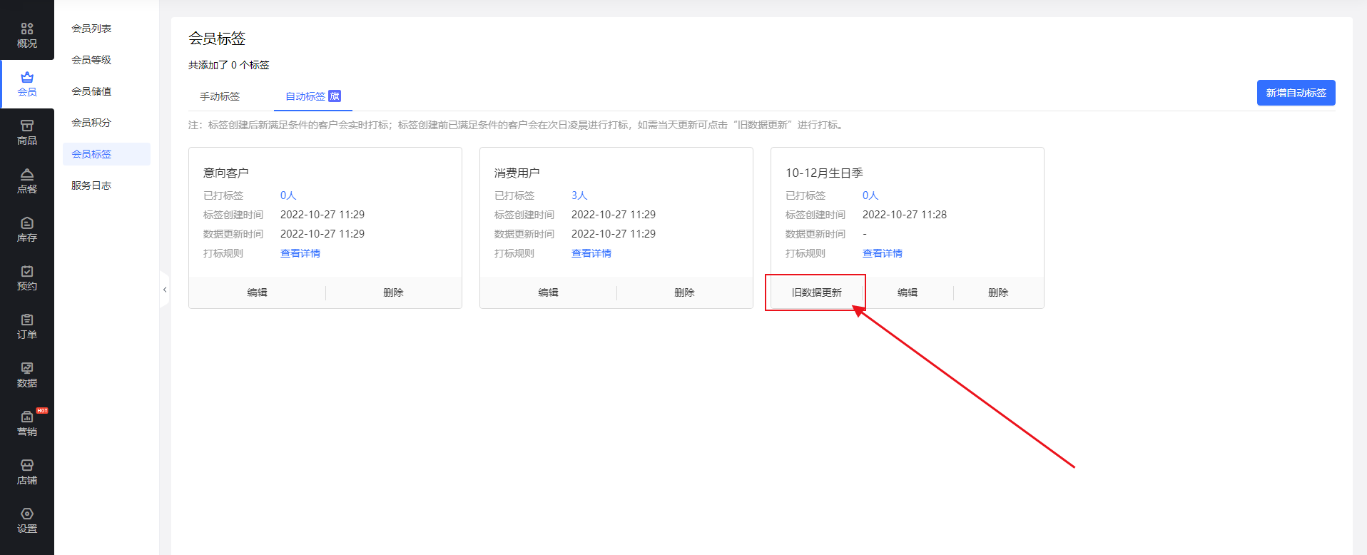
Task: Select the 商品 products icon
Action: (x=27, y=133)
